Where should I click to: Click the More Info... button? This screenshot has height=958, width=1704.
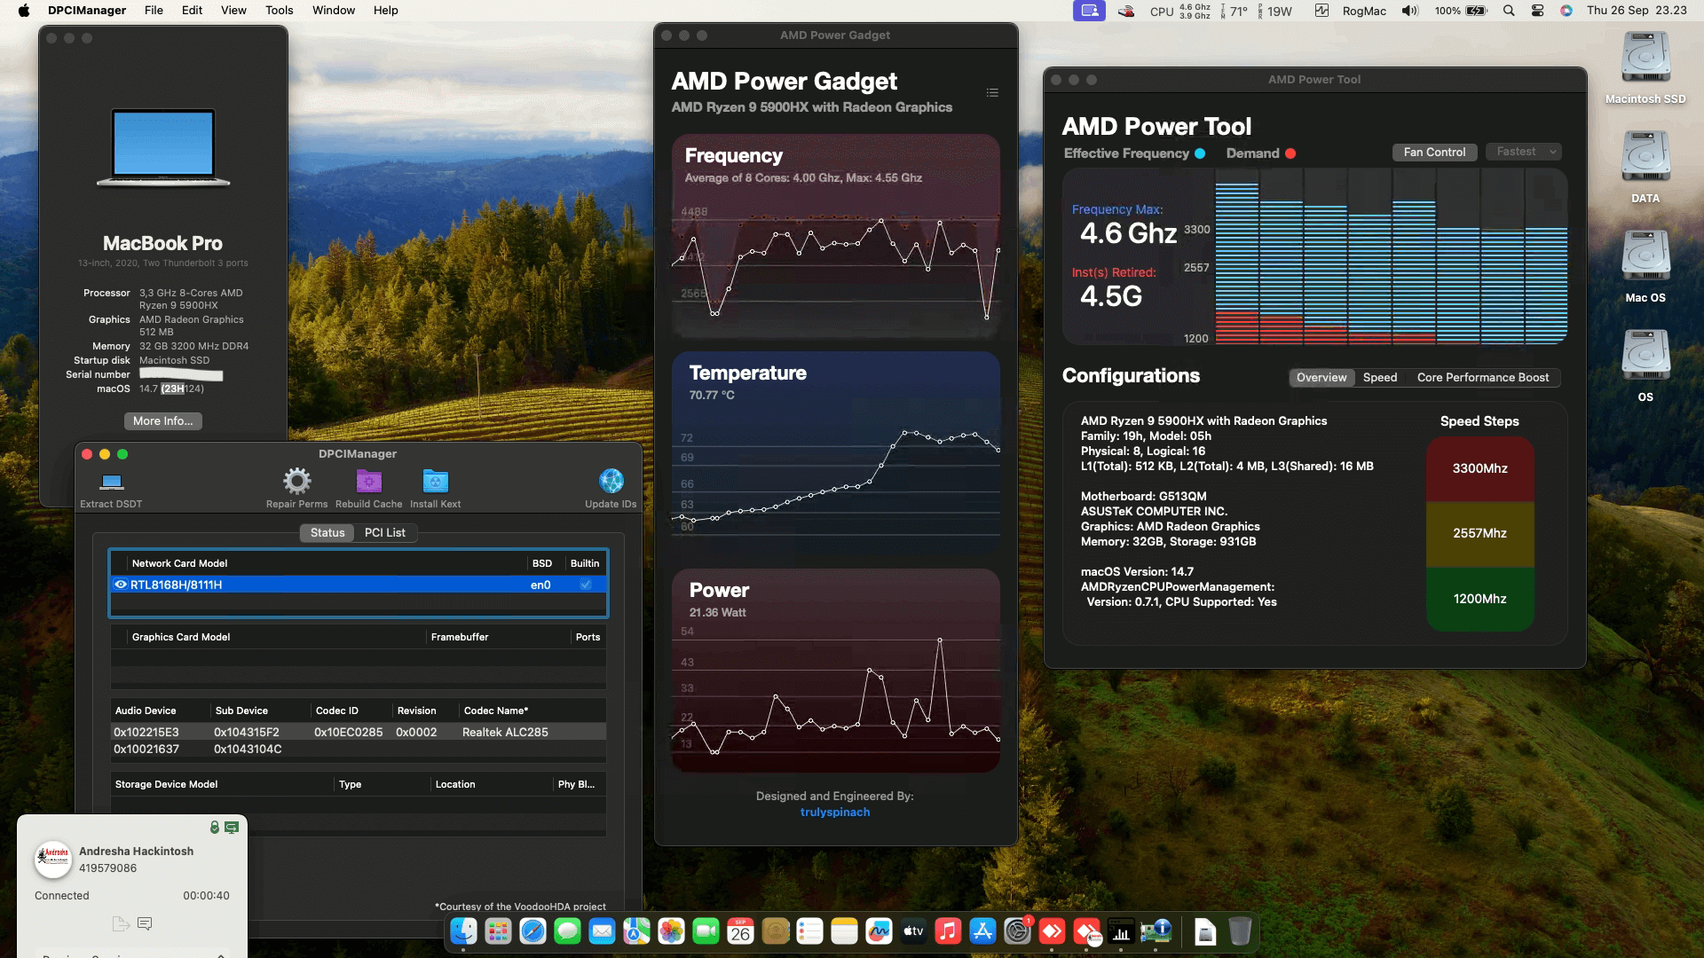162,420
